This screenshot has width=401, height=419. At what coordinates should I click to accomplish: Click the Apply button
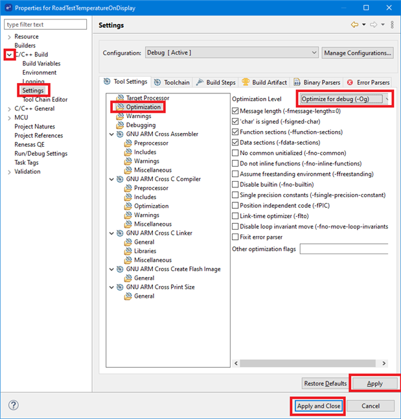point(375,384)
